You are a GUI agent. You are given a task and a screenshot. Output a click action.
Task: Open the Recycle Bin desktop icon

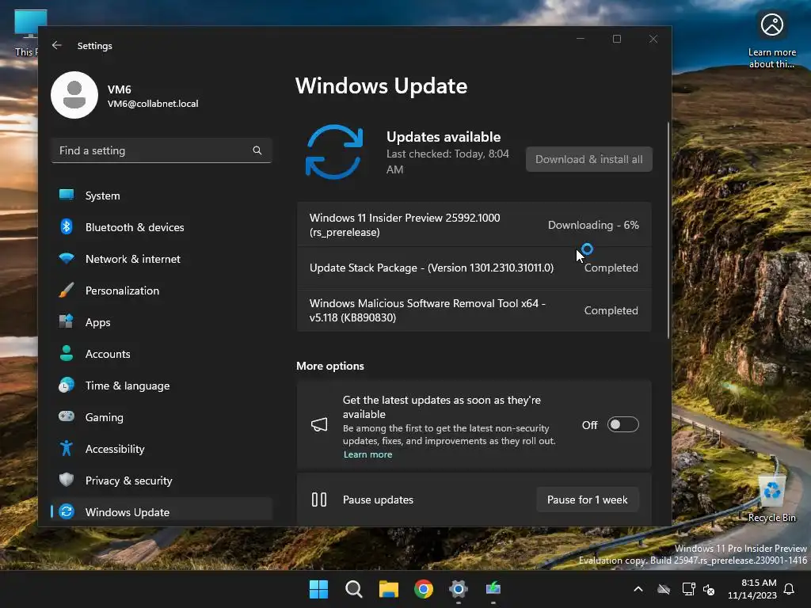click(x=772, y=499)
